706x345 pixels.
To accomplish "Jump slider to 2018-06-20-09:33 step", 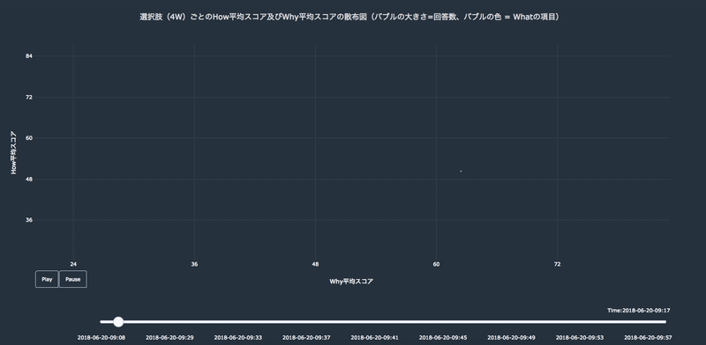I will pos(238,337).
